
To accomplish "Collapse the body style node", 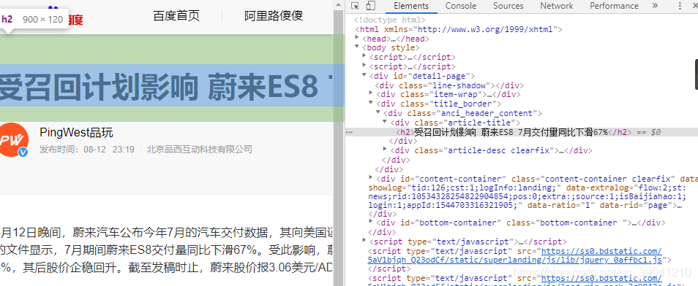I will pos(358,47).
